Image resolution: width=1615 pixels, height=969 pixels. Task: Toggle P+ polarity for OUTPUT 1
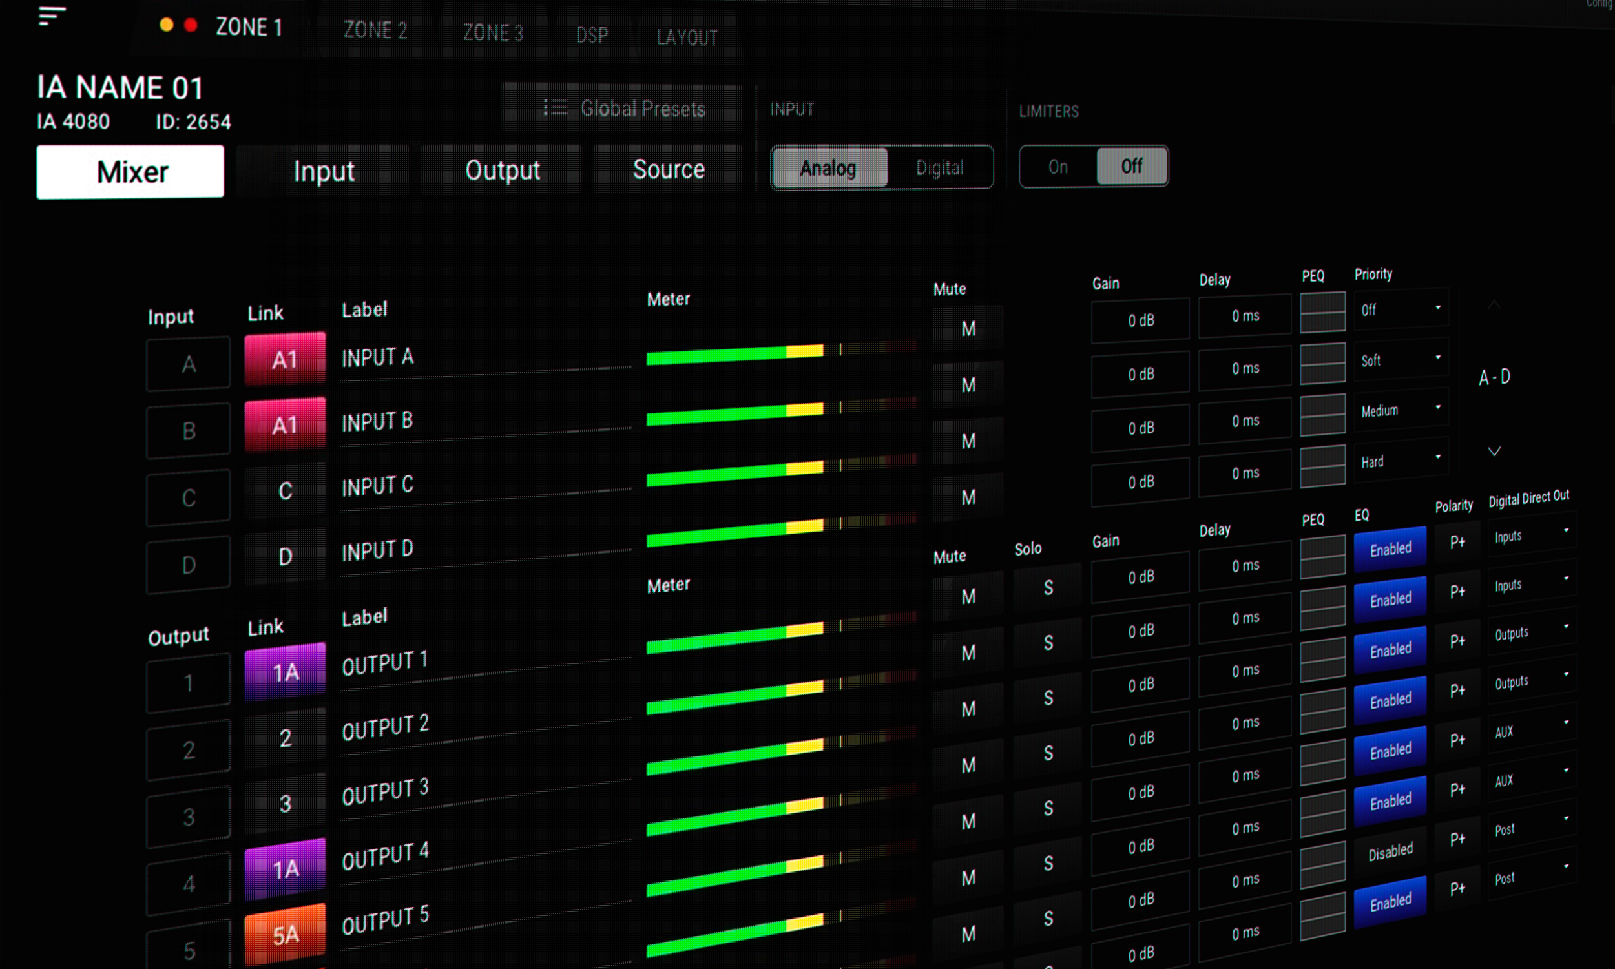(x=1457, y=541)
